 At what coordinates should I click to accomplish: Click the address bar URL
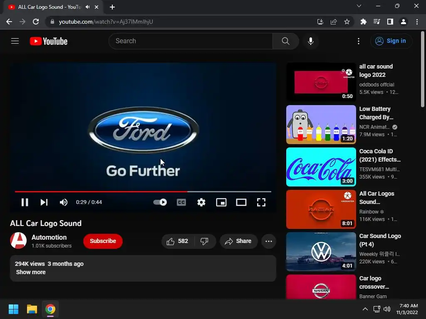pyautogui.click(x=106, y=22)
